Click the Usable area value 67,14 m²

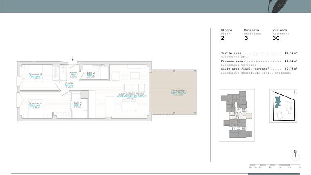tap(291, 53)
